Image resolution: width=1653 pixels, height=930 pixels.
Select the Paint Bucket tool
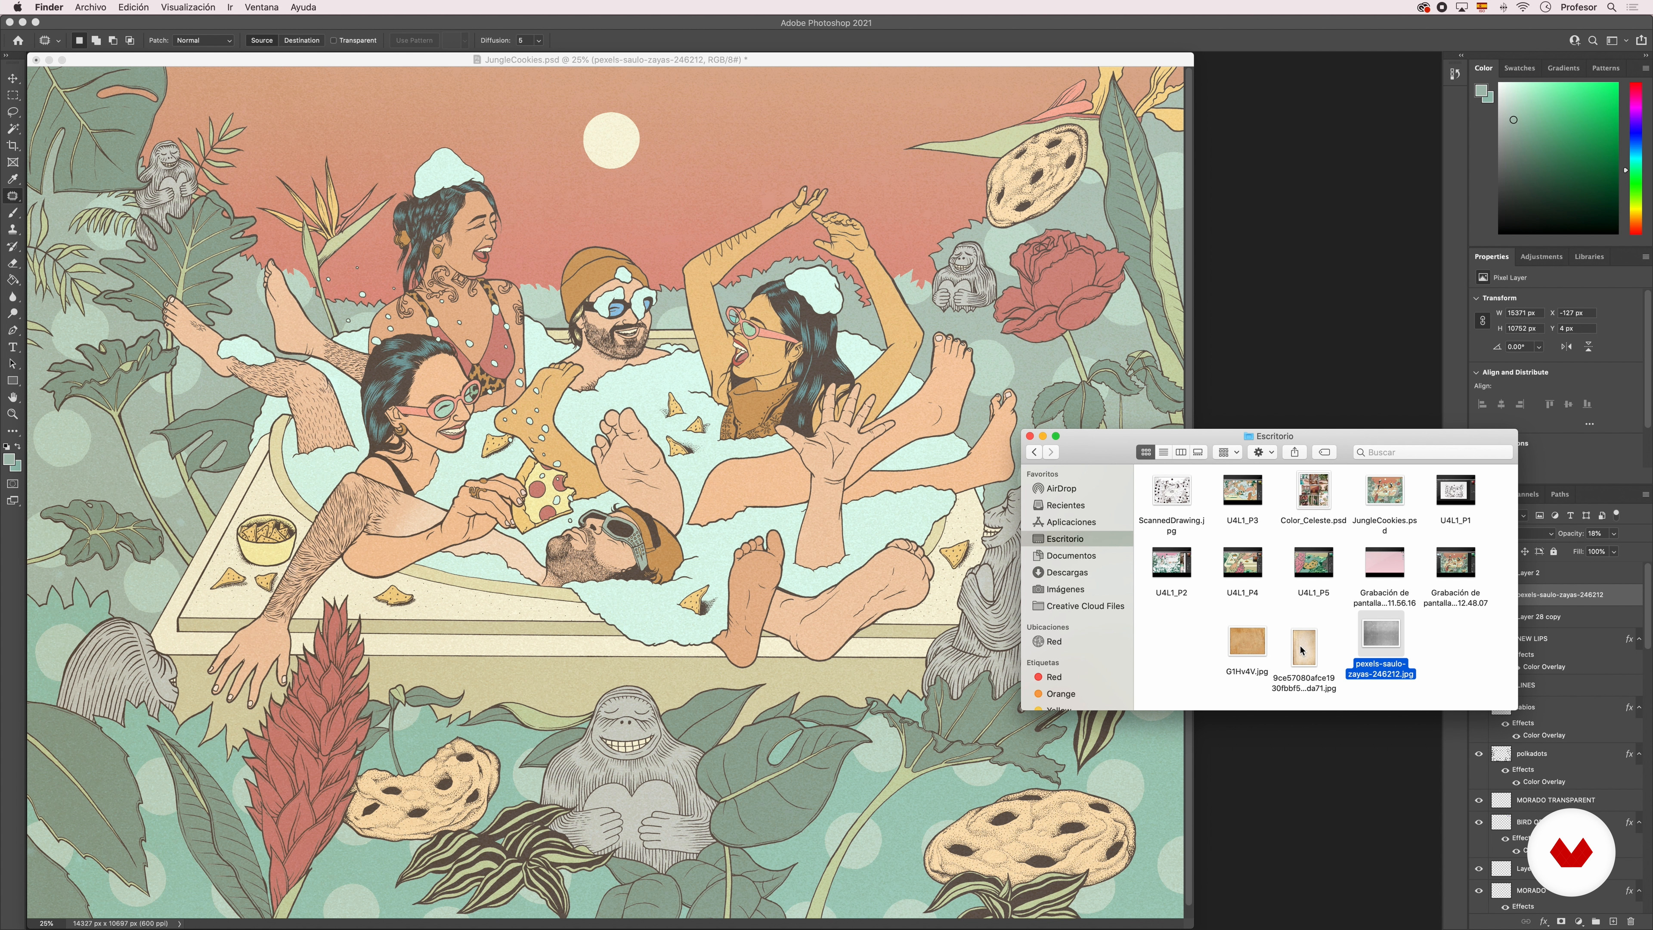(13, 280)
